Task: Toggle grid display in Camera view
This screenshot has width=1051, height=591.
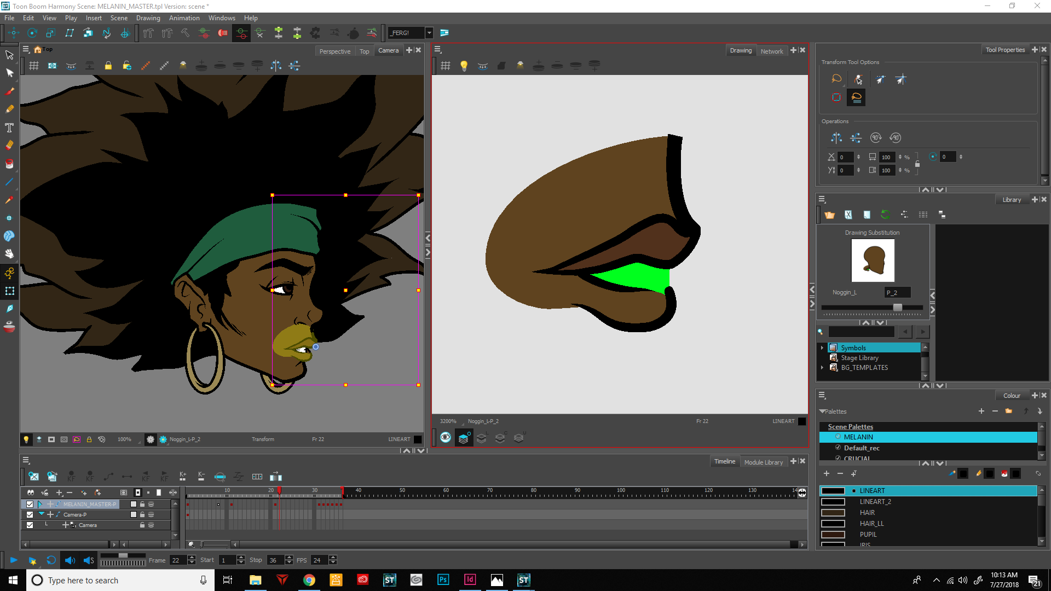Action: 34,66
